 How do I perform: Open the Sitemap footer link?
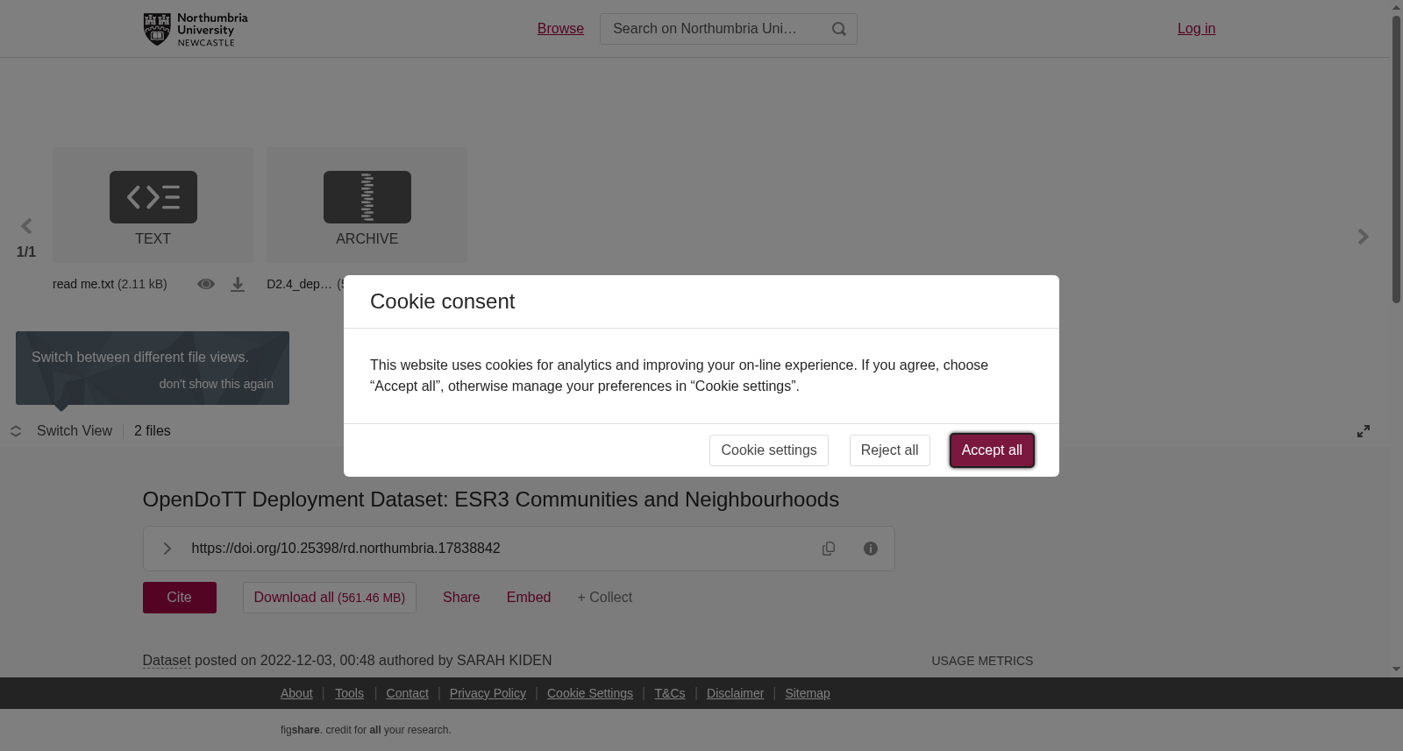click(808, 693)
